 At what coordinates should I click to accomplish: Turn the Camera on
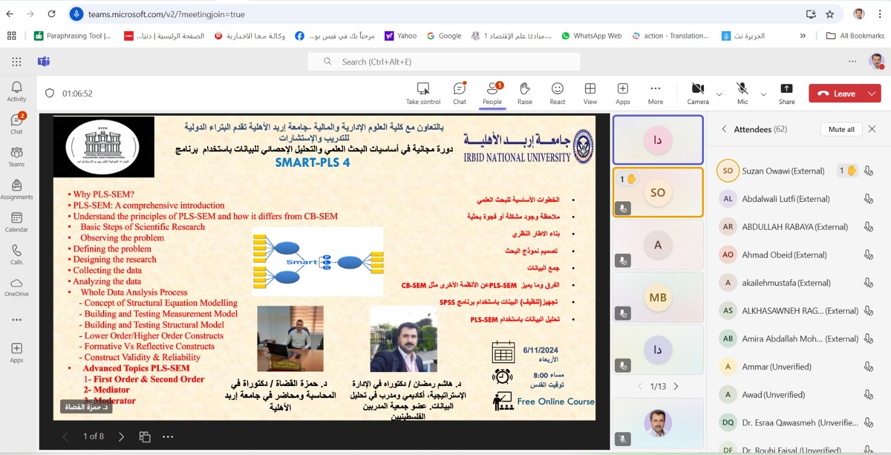point(698,93)
